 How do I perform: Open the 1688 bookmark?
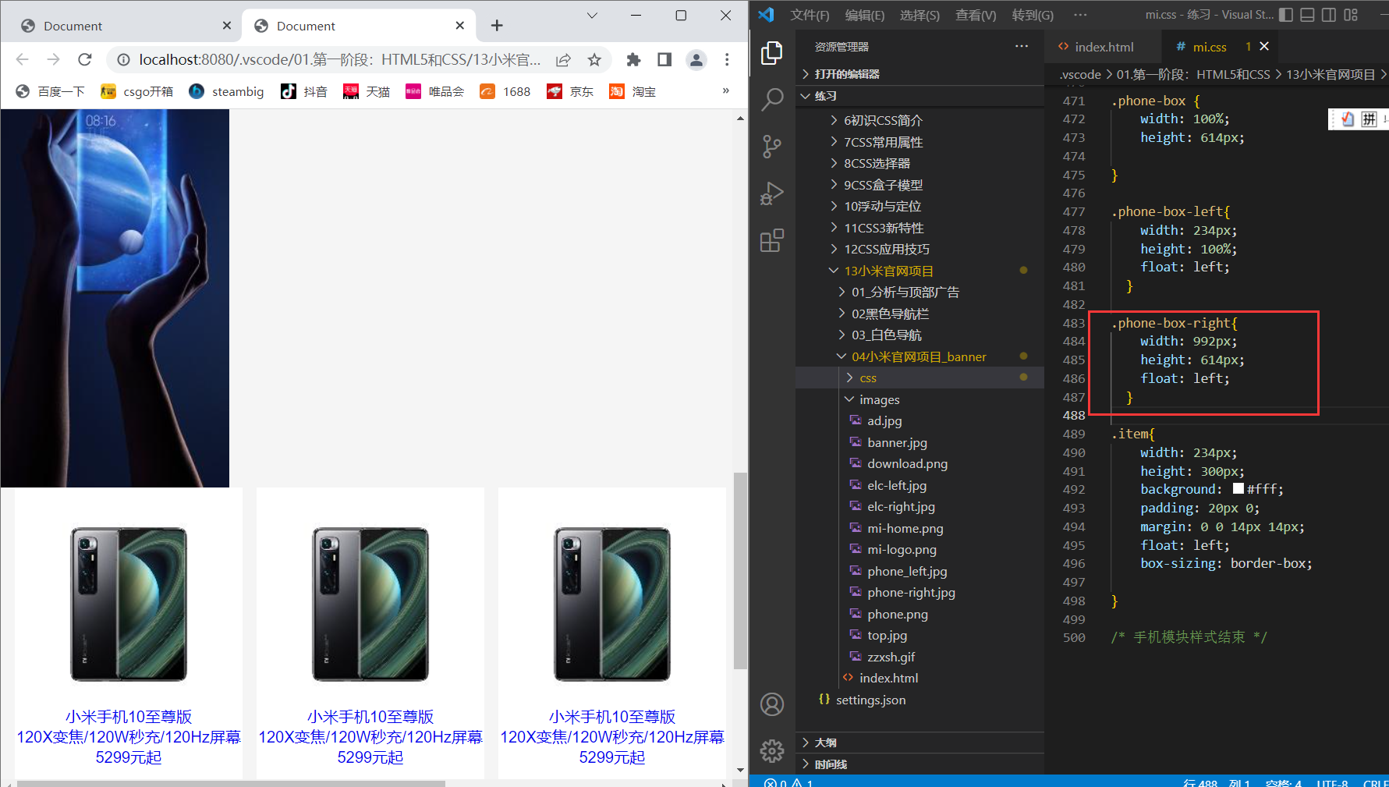click(505, 91)
